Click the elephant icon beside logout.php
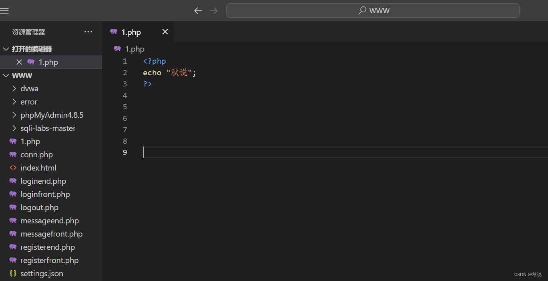548x281 pixels. [13, 207]
